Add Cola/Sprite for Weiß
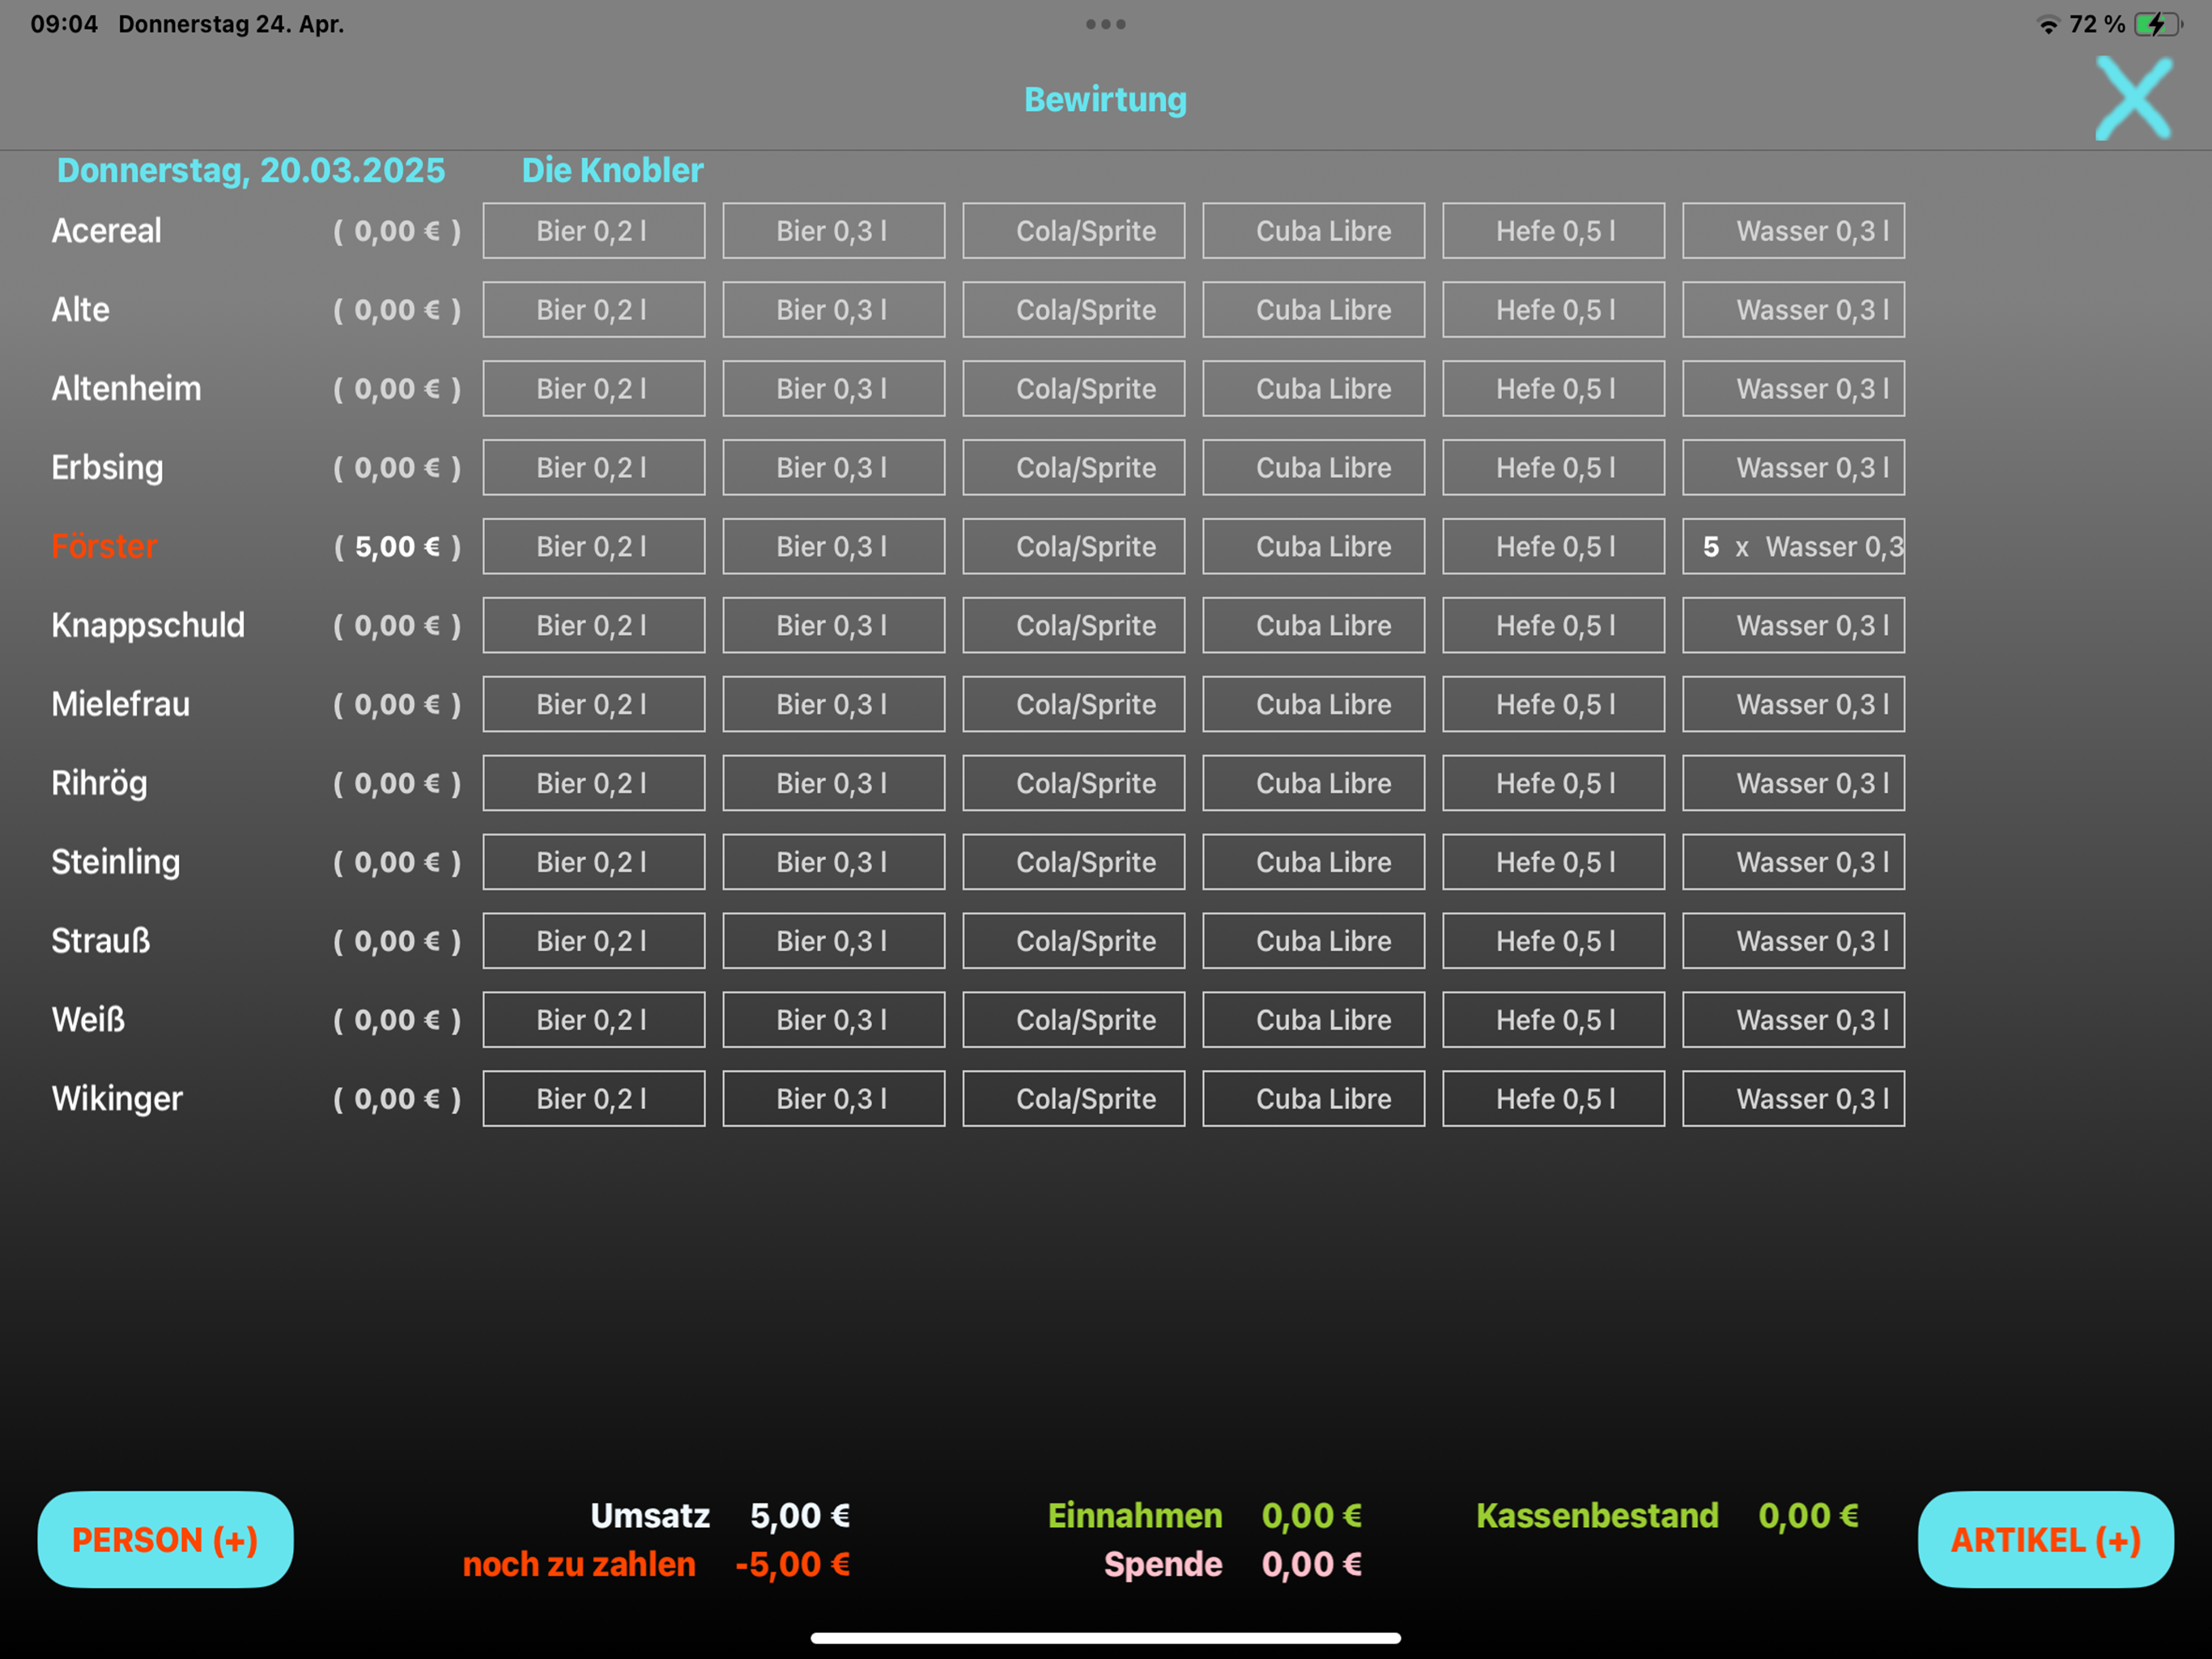Image resolution: width=2212 pixels, height=1659 pixels. pos(1073,1020)
